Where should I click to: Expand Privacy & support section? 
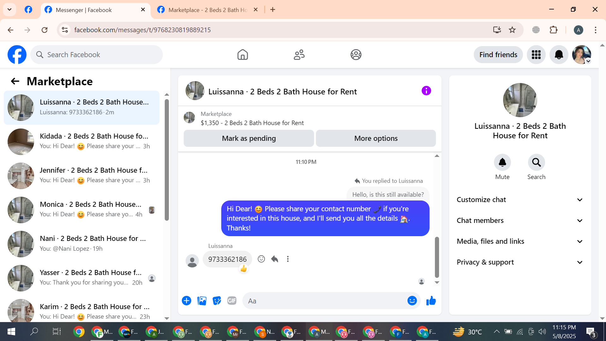[520, 262]
